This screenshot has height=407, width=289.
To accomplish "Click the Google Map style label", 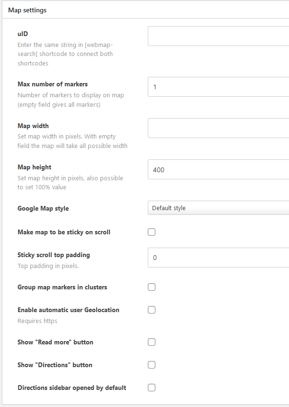I will coord(43,208).
